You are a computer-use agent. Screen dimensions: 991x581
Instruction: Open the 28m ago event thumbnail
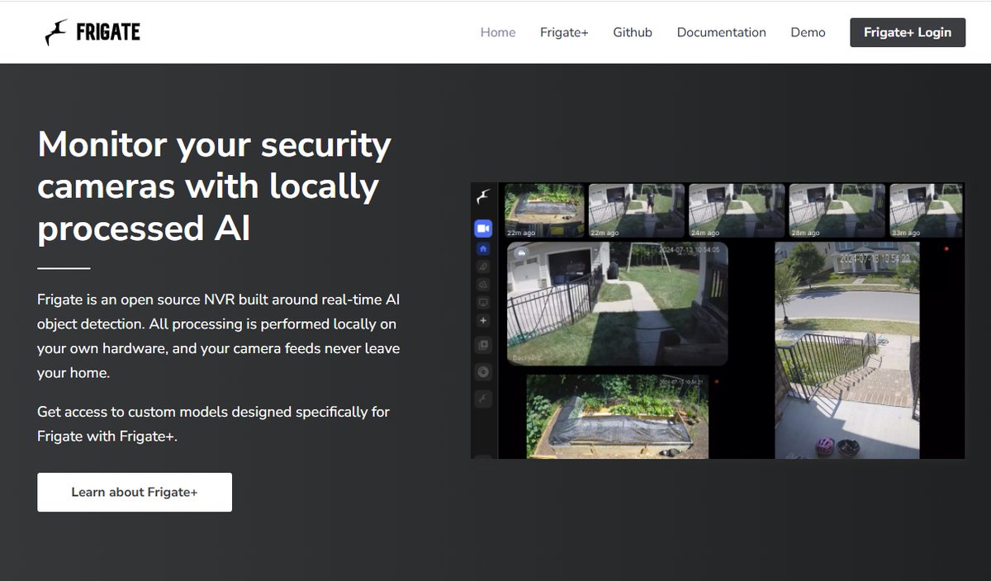837,210
